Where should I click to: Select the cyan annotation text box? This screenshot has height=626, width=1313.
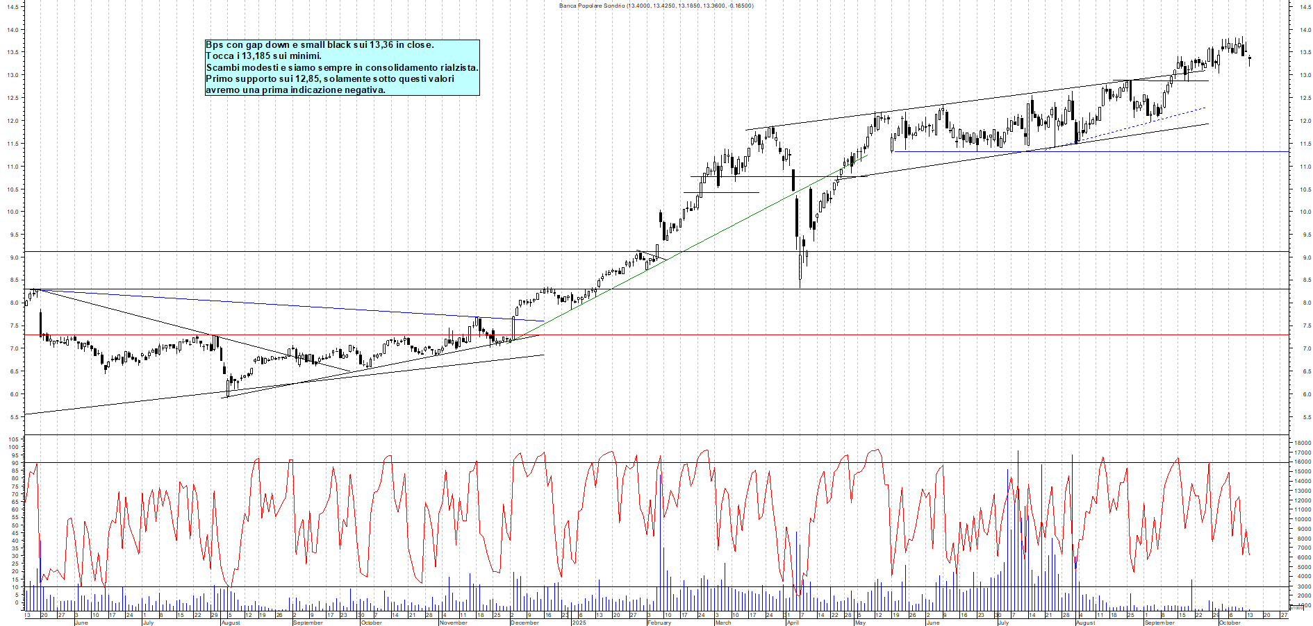coord(342,67)
